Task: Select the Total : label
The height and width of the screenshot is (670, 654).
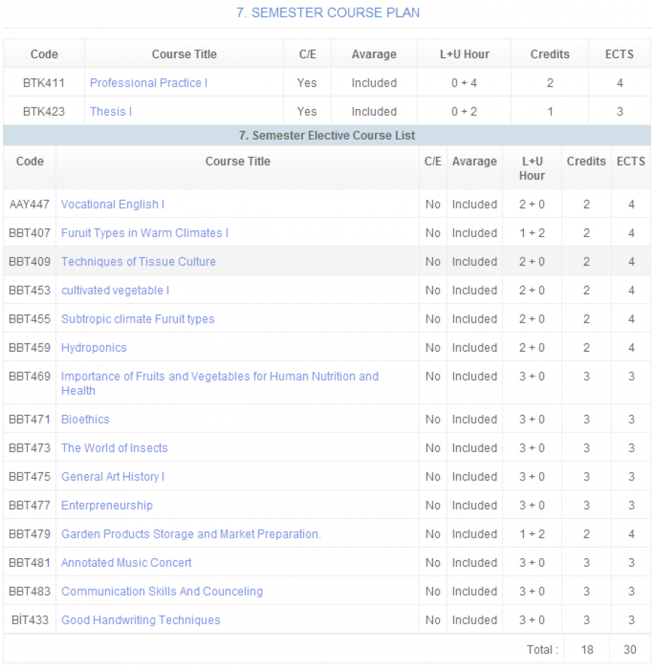Action: 542,650
